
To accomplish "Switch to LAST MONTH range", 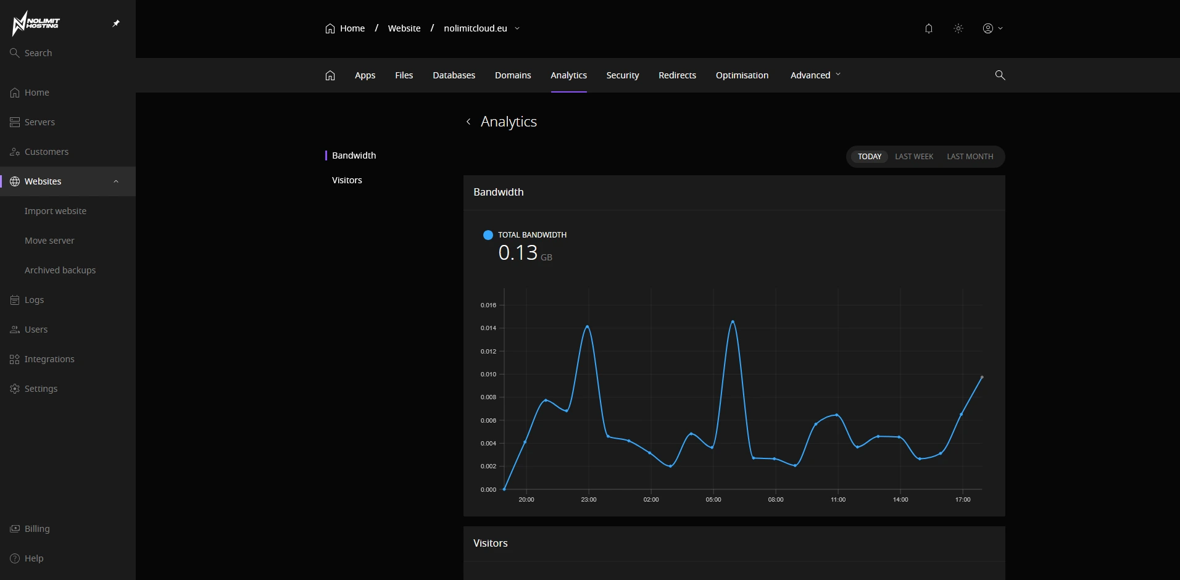I will tap(970, 157).
